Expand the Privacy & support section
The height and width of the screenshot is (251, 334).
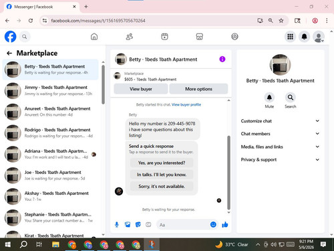tap(280, 159)
